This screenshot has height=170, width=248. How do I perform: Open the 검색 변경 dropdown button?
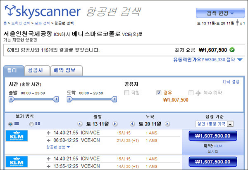[220, 13]
